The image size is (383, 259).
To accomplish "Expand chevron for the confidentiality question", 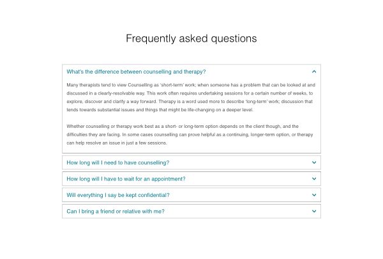I will [314, 195].
